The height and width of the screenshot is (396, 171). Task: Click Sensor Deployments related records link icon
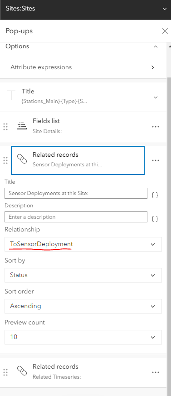pos(22,159)
